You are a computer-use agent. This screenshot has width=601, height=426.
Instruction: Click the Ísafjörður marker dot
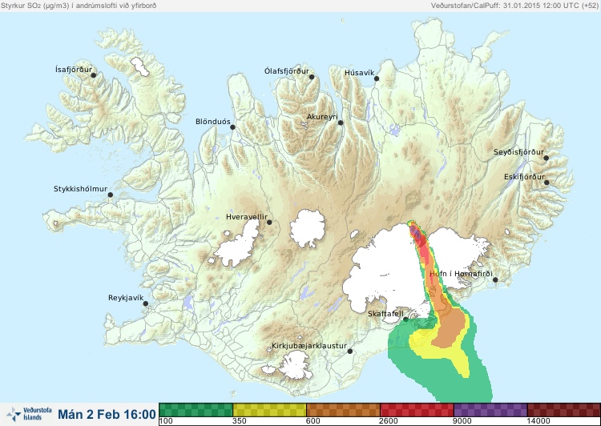pyautogui.click(x=94, y=75)
